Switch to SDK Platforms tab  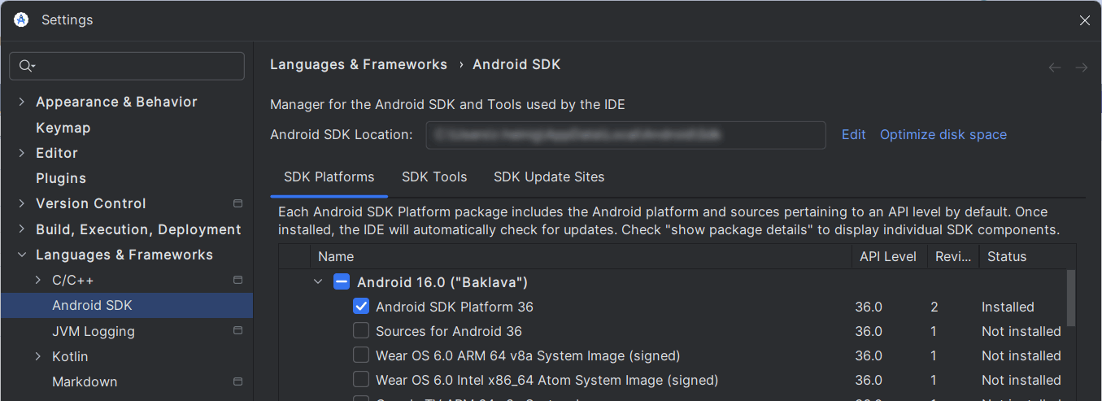329,177
